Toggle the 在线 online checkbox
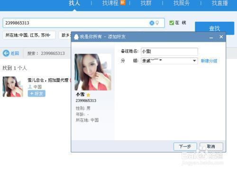The height and width of the screenshot is (171, 237). 172,23
